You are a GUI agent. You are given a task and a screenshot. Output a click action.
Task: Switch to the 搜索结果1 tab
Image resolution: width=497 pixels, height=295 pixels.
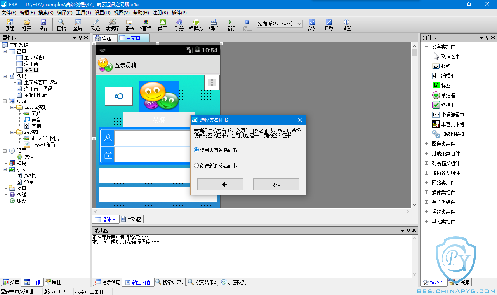(x=170, y=283)
